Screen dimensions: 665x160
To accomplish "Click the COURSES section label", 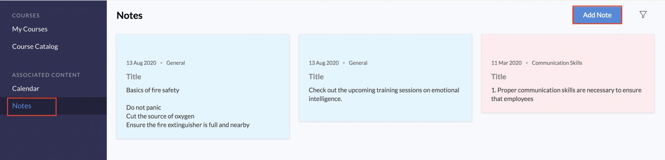I will pyautogui.click(x=26, y=16).
